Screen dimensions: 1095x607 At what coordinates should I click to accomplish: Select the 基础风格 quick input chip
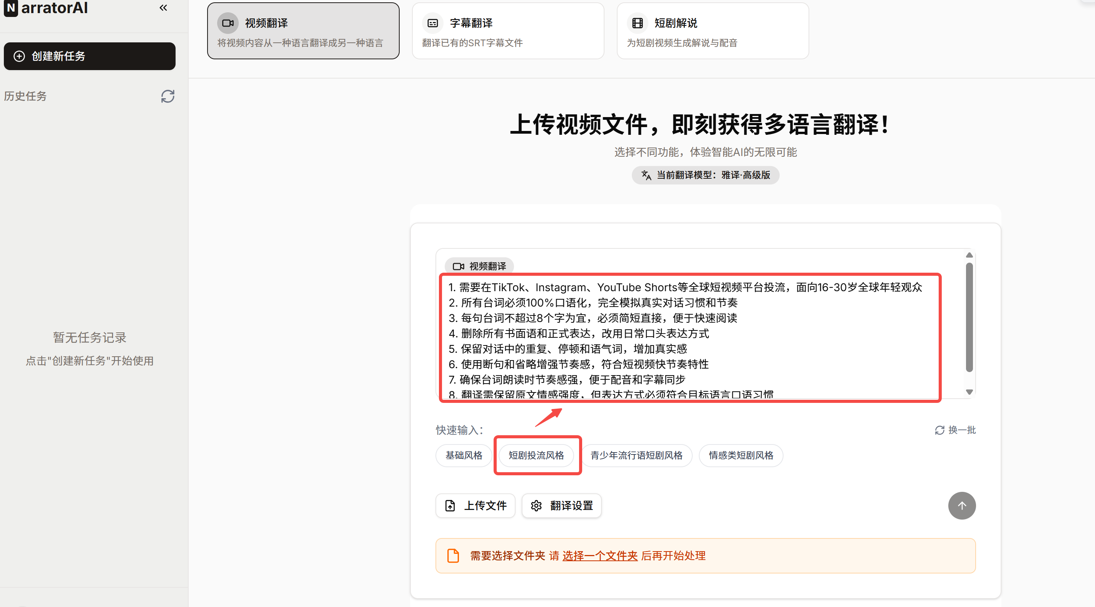464,455
